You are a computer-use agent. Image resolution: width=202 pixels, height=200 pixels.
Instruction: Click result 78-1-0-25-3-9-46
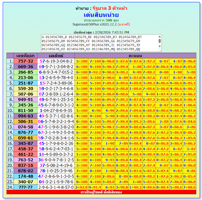(56, 171)
